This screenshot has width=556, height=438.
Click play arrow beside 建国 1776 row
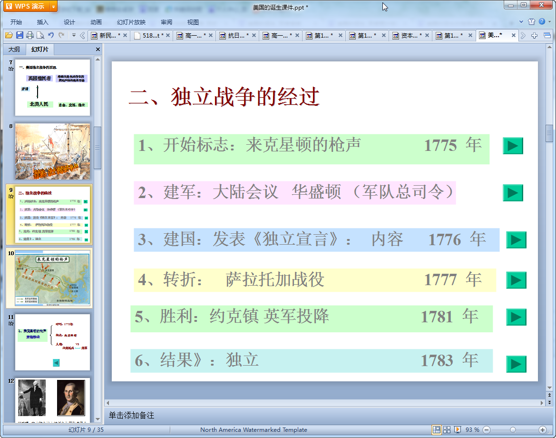516,240
